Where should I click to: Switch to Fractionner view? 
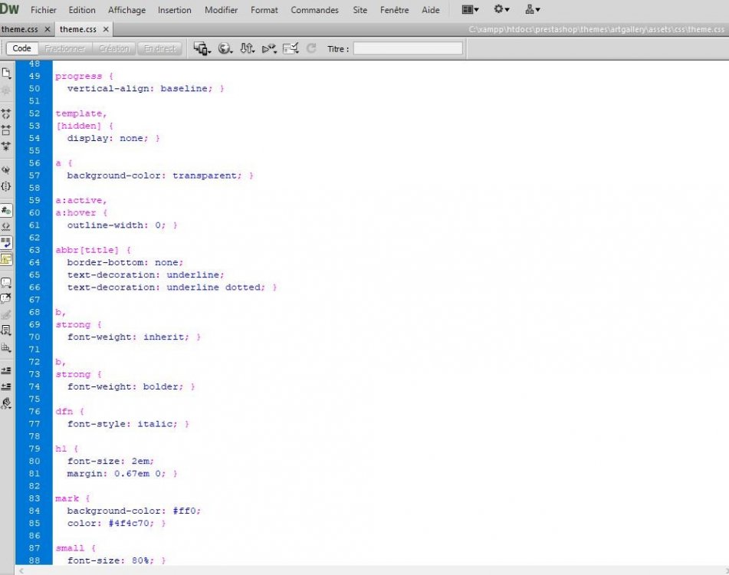pos(64,48)
